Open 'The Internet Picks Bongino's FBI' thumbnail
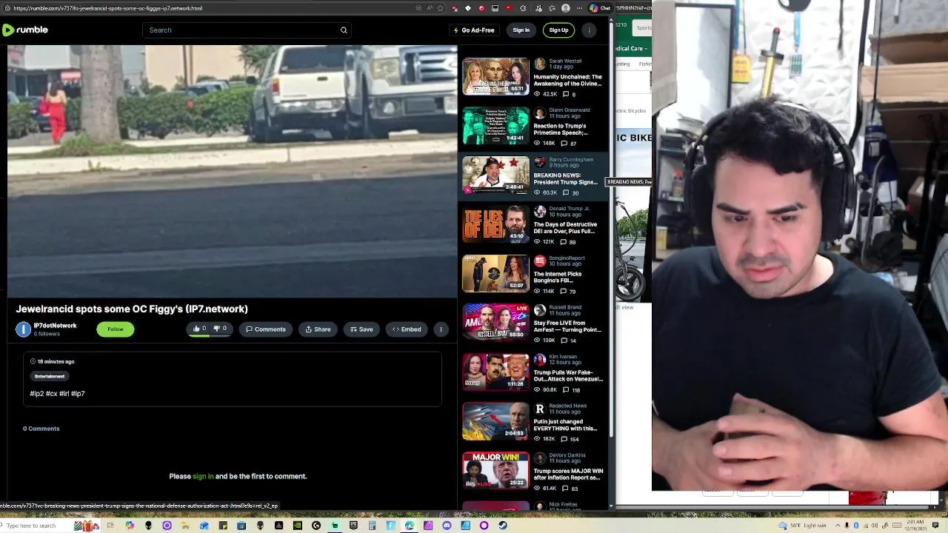 496,273
